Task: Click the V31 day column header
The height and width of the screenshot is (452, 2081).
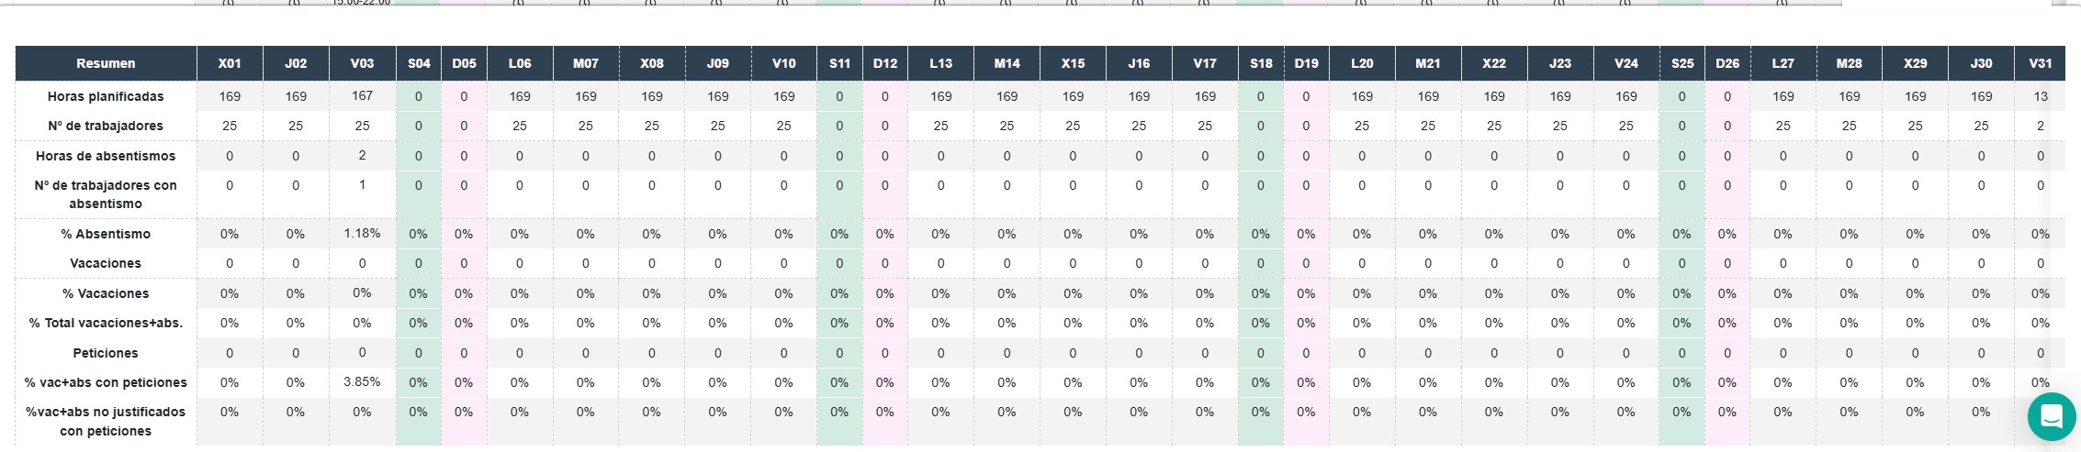Action: [2040, 63]
